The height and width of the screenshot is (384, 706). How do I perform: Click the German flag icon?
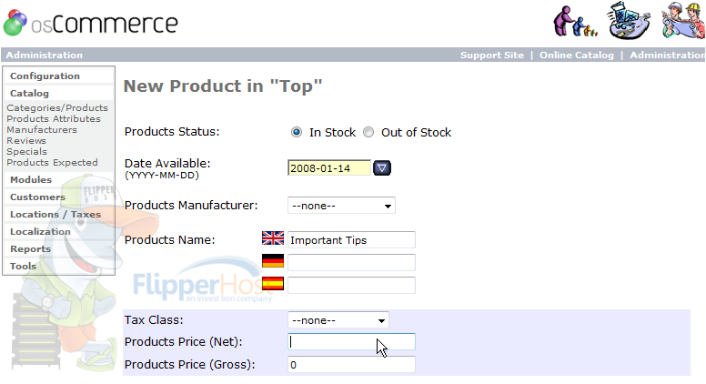pyautogui.click(x=273, y=260)
